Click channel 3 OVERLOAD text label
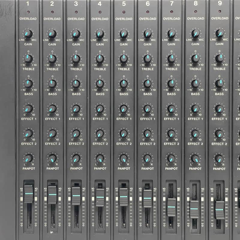 coord(76,19)
